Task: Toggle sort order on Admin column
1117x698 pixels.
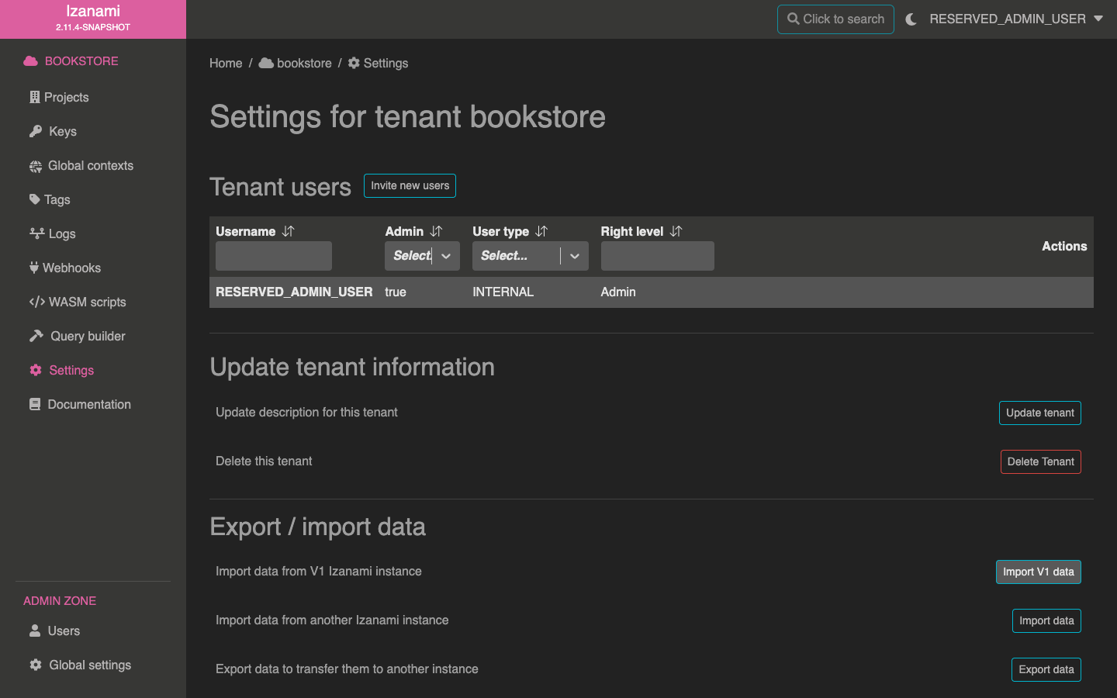Action: [x=436, y=231]
